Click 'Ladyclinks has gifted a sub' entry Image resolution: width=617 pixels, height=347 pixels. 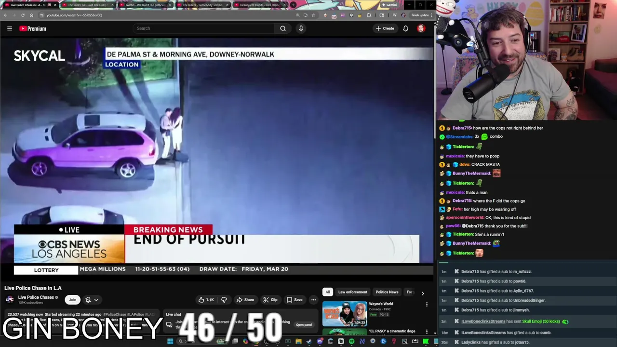point(495,342)
